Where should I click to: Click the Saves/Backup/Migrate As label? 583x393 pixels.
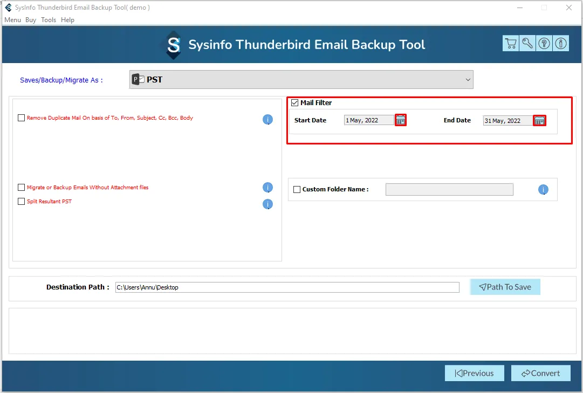[61, 80]
